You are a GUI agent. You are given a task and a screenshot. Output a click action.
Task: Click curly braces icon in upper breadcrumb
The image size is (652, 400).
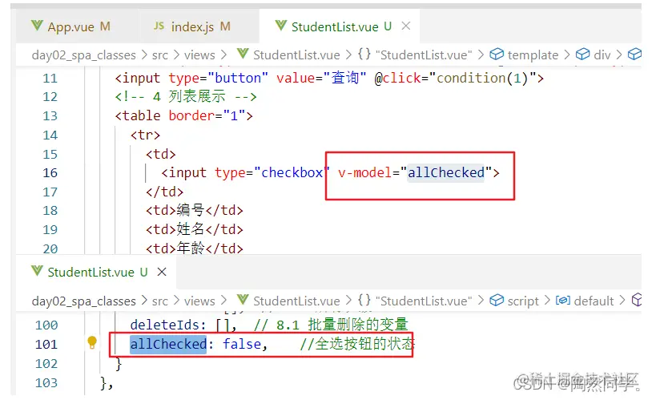point(364,55)
